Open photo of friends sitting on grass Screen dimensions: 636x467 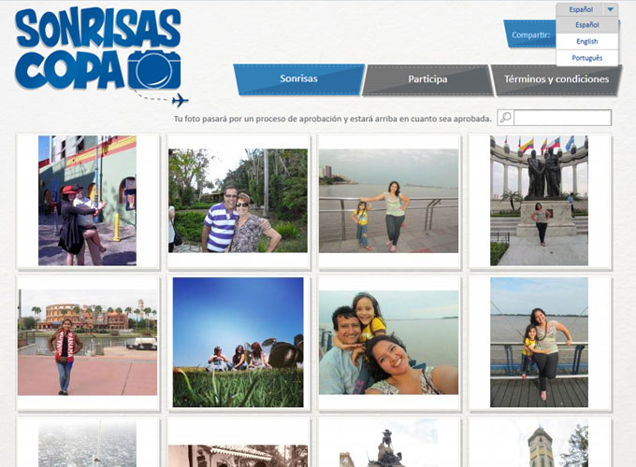(x=238, y=342)
